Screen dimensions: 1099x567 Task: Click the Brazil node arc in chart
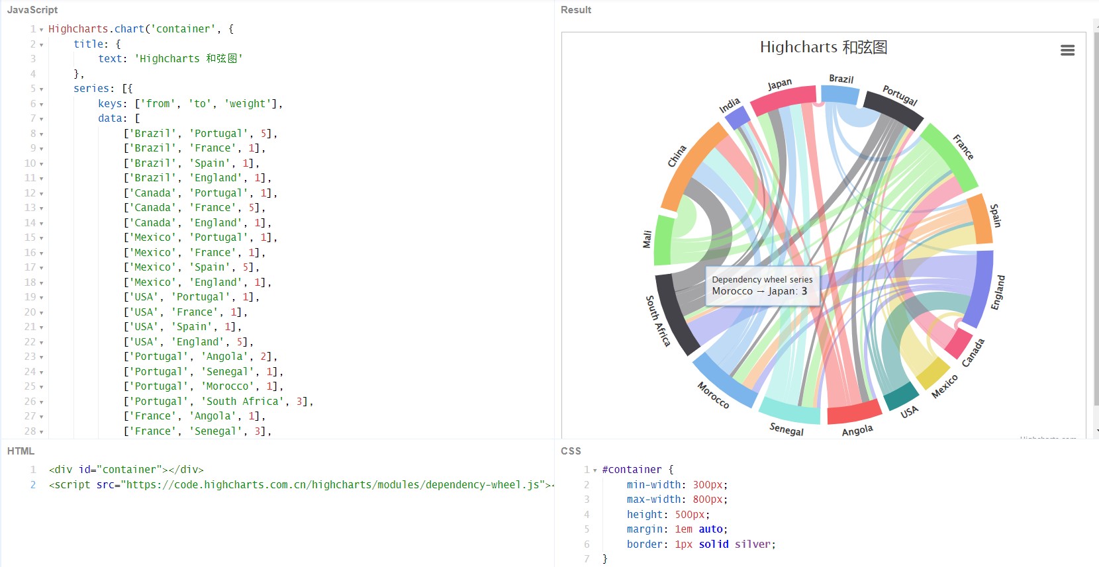[x=840, y=95]
